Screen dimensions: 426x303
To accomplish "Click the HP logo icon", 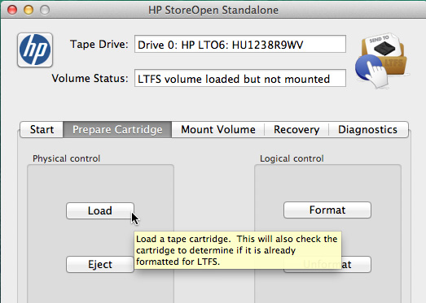I will pyautogui.click(x=35, y=50).
